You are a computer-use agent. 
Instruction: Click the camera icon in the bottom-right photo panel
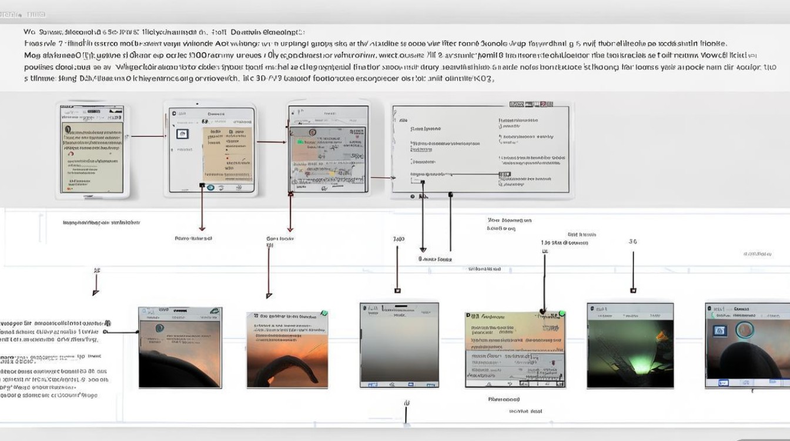pyautogui.click(x=720, y=332)
